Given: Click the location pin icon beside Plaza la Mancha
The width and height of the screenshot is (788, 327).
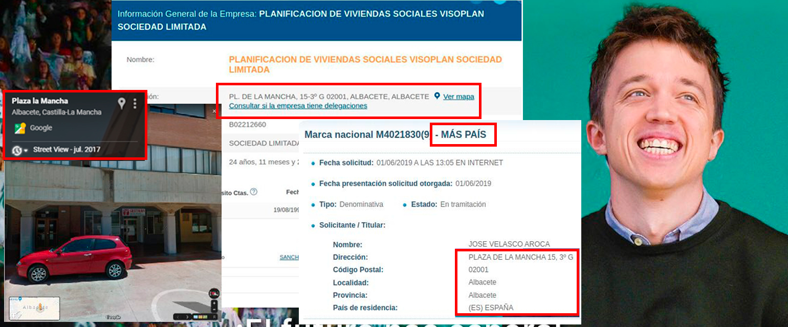Looking at the screenshot, I should pos(121,104).
